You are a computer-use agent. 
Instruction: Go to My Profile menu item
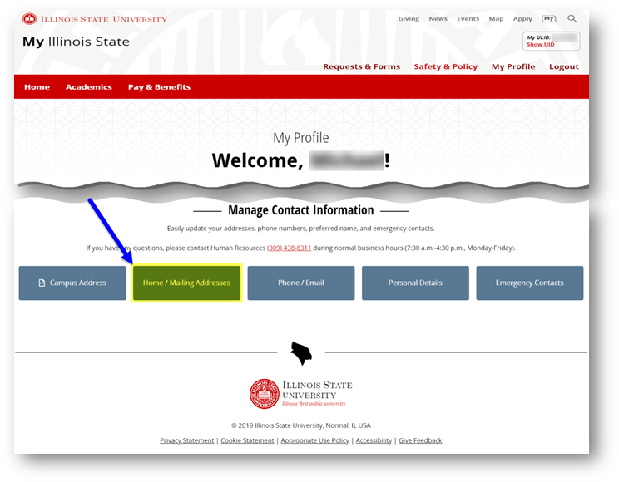(x=513, y=66)
